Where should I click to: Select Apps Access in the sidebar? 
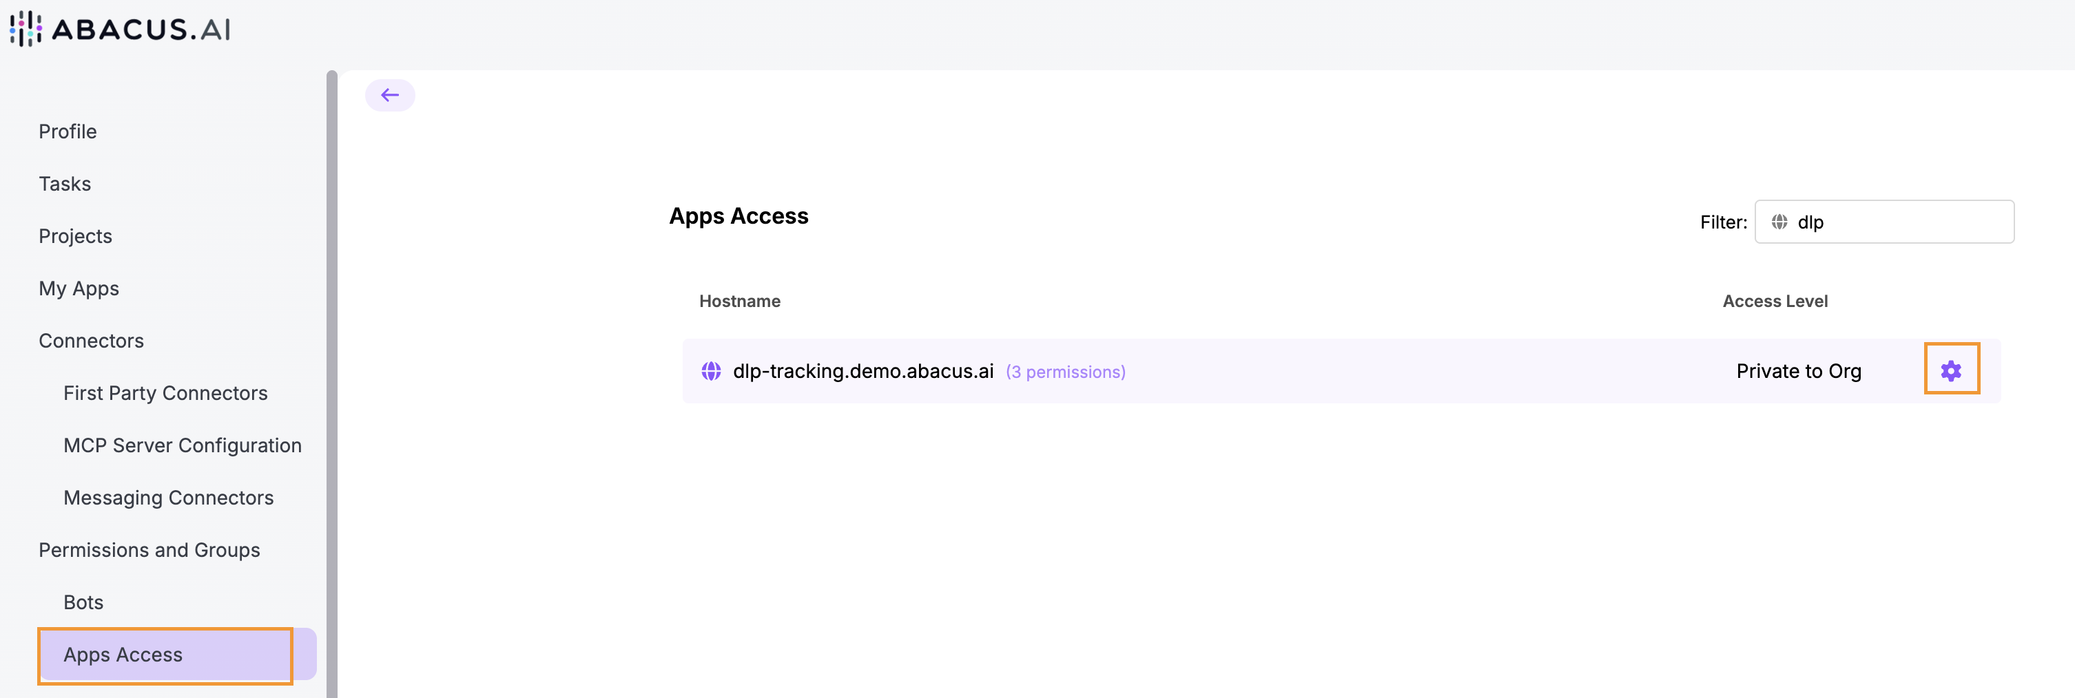(178, 655)
